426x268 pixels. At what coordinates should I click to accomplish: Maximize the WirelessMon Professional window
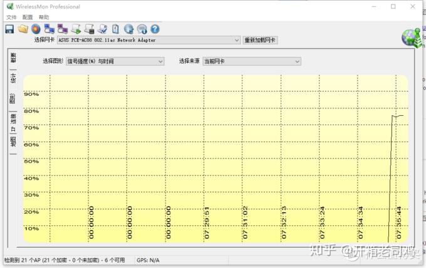pos(393,6)
